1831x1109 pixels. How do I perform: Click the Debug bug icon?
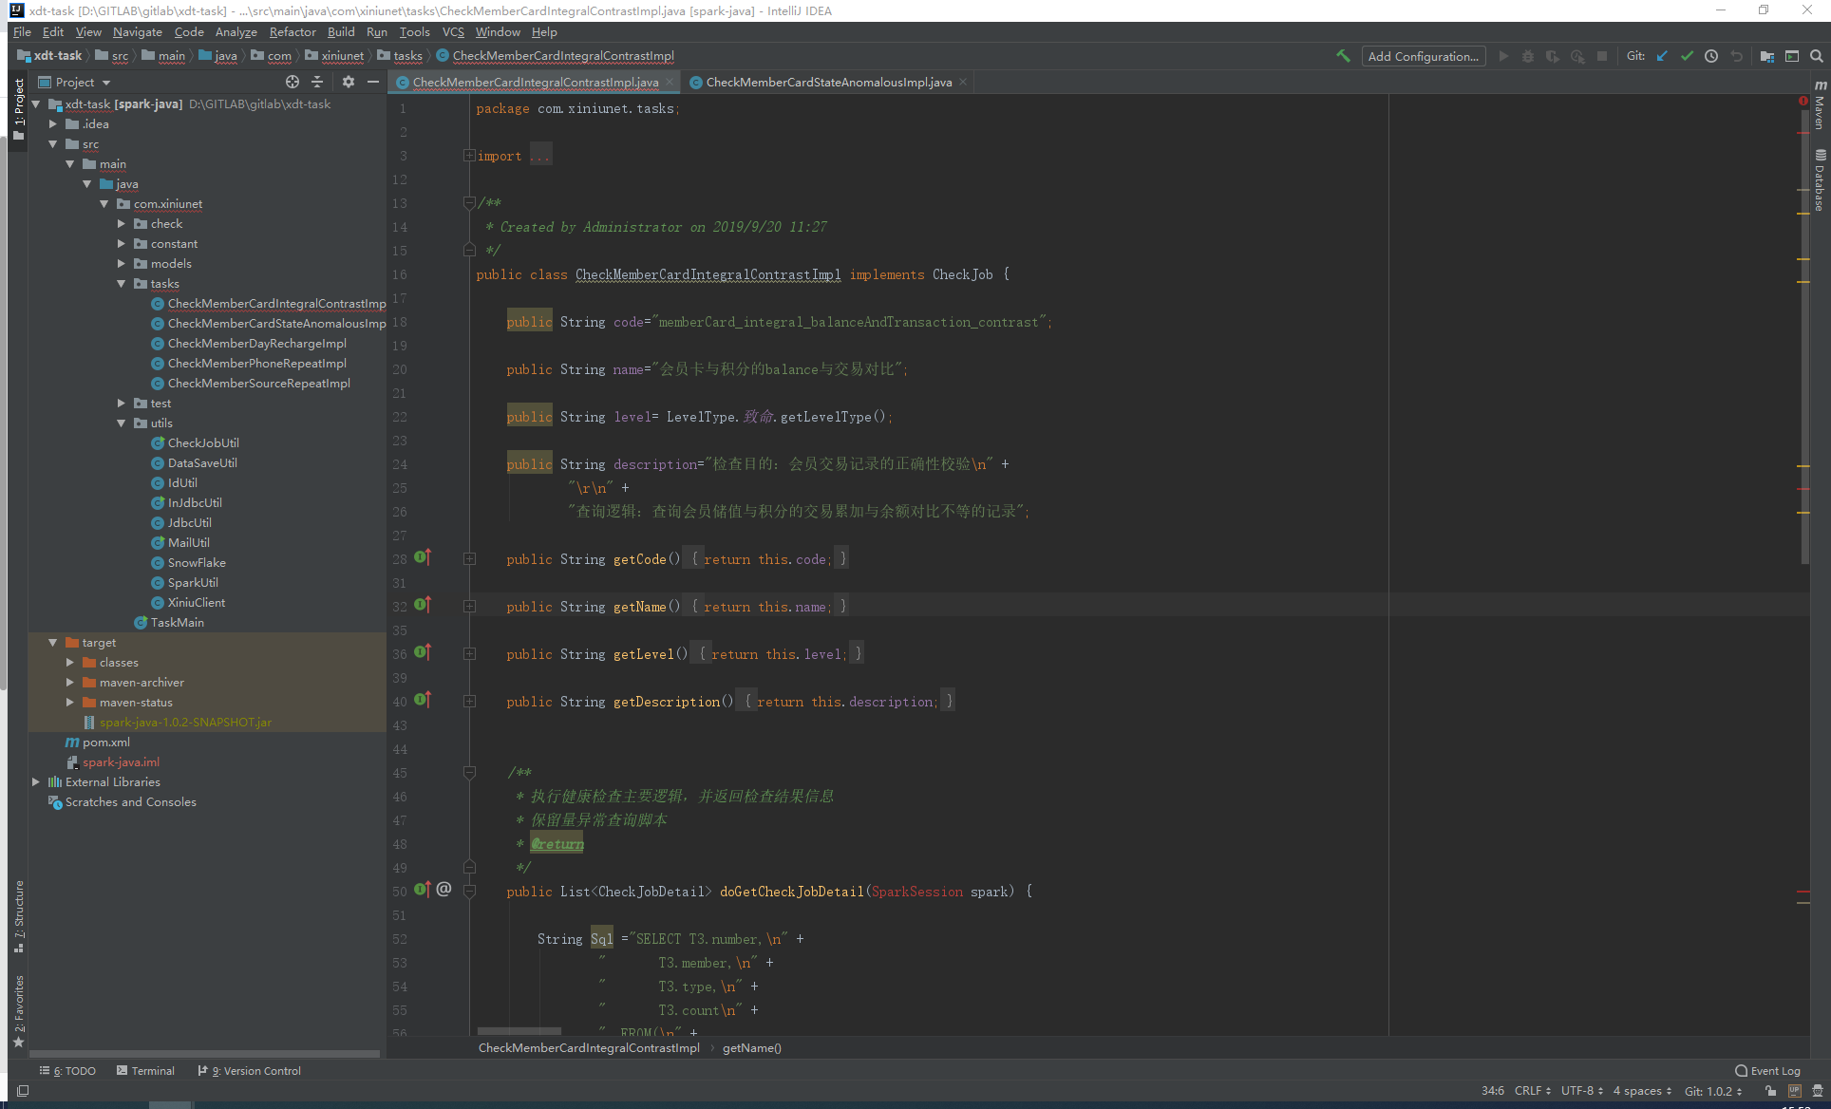(1528, 56)
